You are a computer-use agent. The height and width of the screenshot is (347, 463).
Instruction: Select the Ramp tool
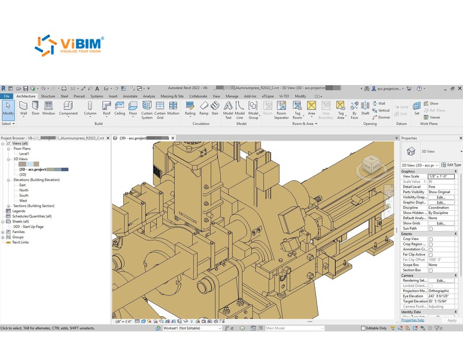tap(204, 108)
